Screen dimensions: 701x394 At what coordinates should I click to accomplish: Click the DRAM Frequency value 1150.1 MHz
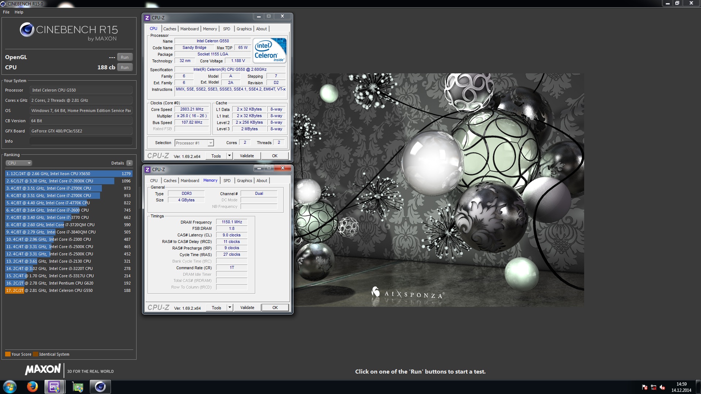[x=232, y=222]
